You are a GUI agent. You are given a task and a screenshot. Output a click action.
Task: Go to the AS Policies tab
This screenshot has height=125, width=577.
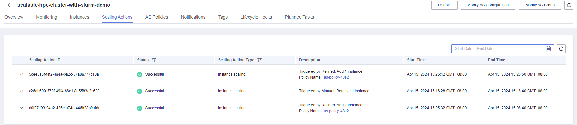[157, 17]
